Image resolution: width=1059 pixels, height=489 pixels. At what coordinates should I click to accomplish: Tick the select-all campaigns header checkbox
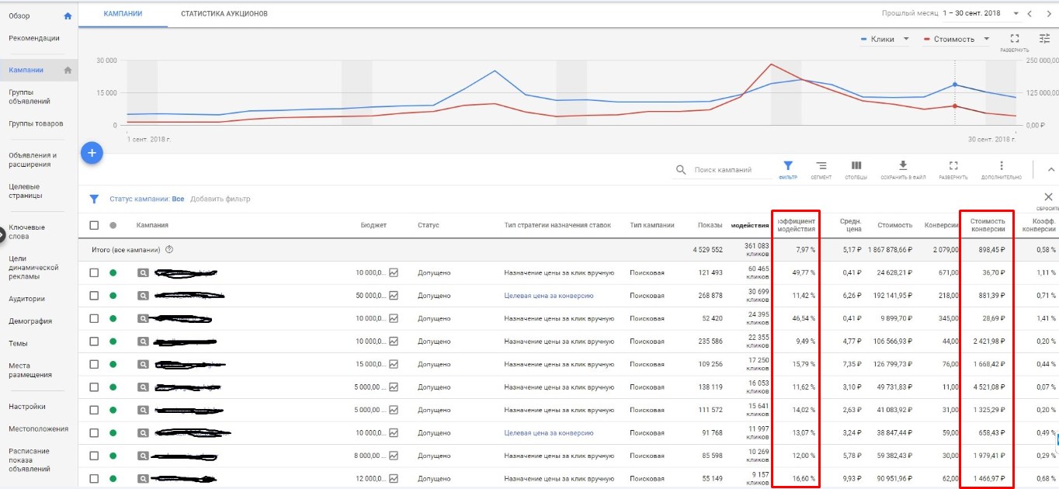tap(94, 225)
